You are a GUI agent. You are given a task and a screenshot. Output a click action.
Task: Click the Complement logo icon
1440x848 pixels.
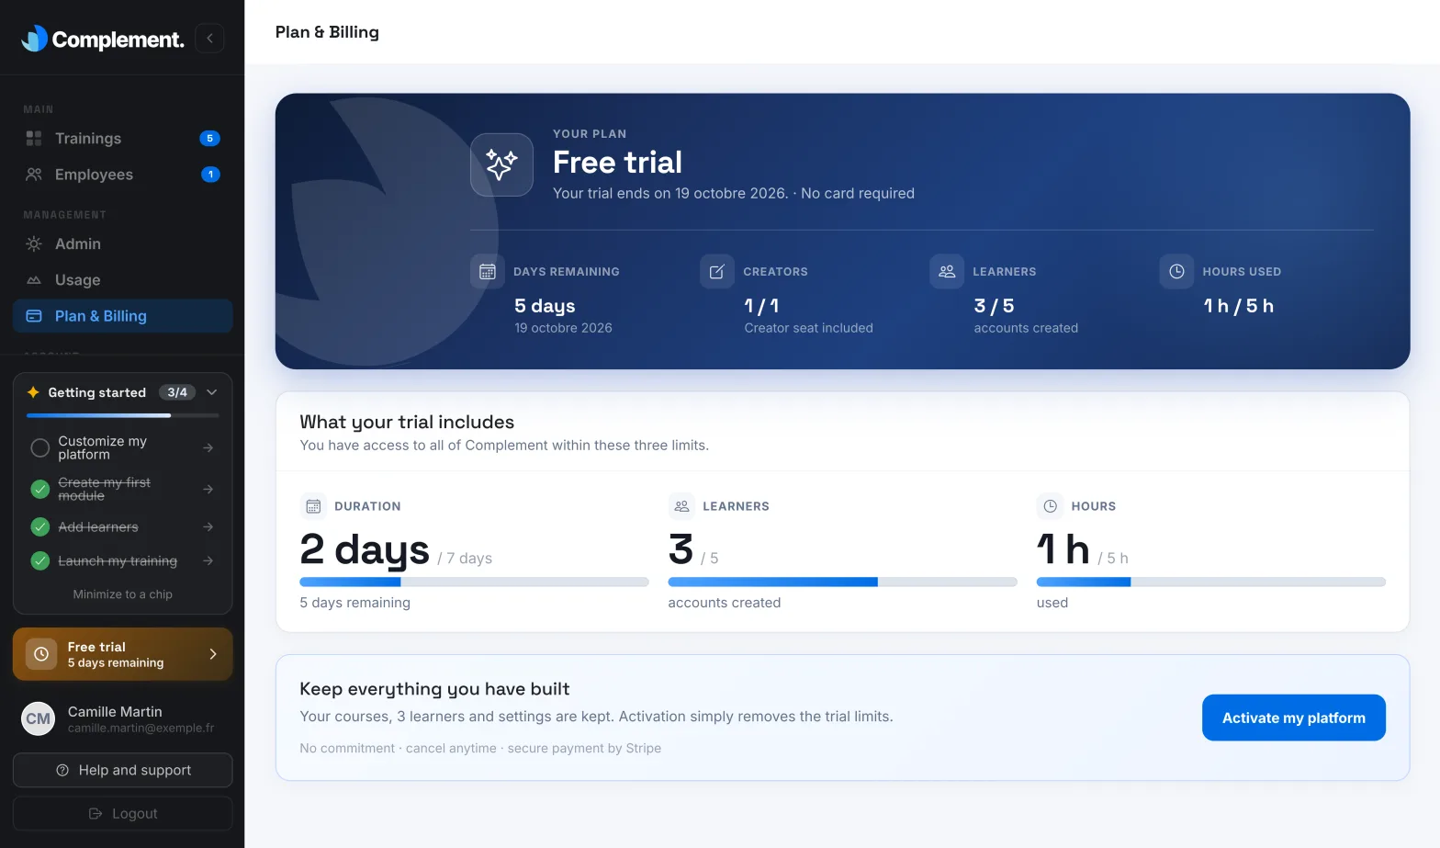(34, 38)
